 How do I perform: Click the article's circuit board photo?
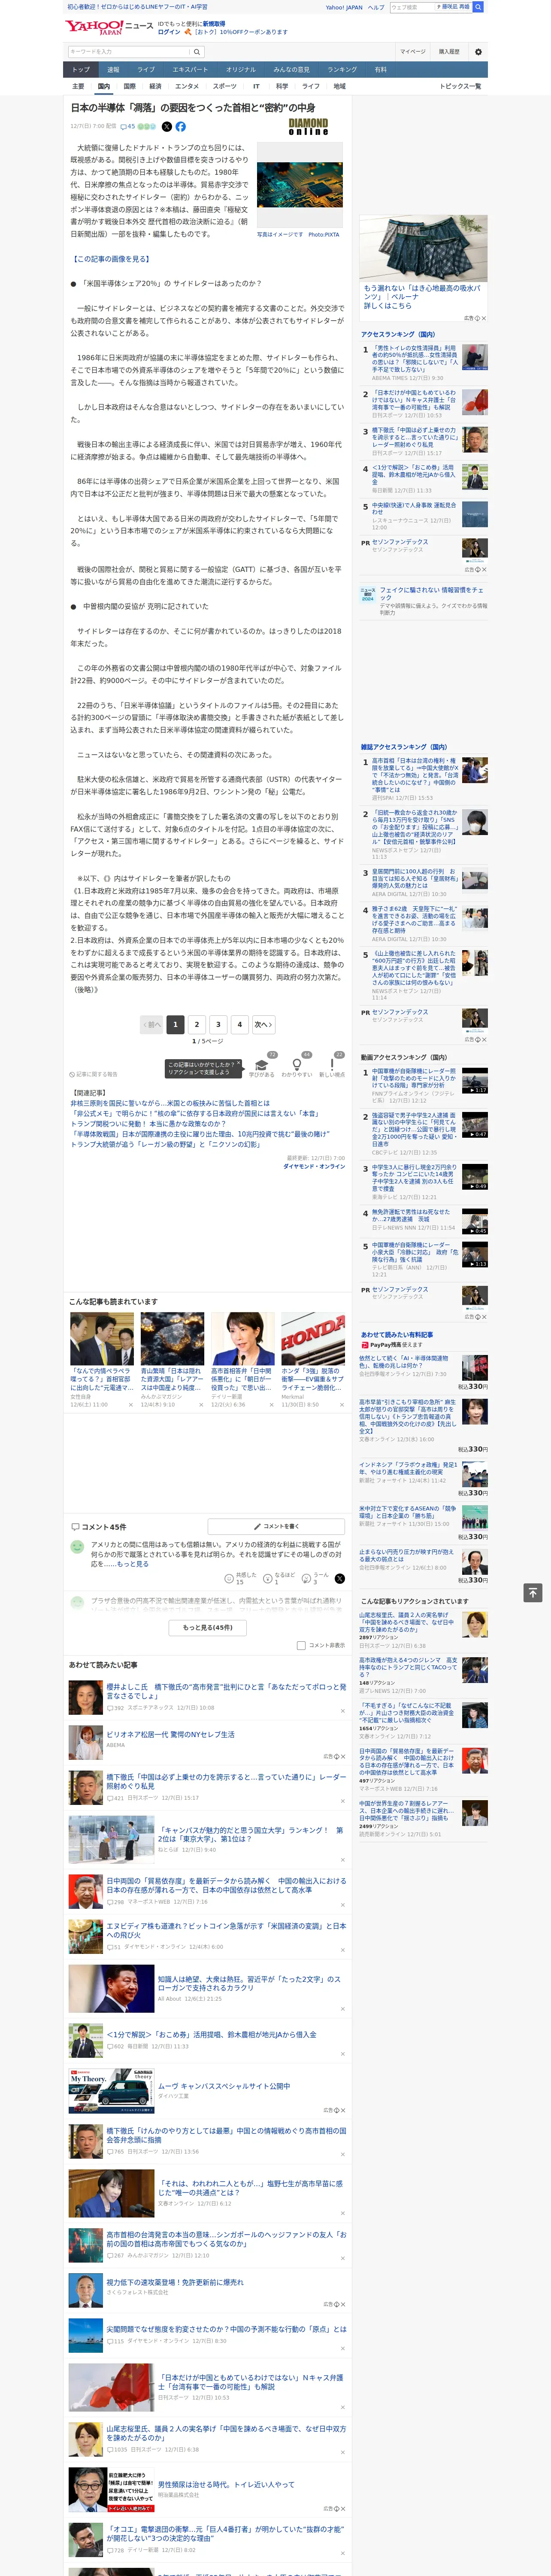click(x=299, y=185)
